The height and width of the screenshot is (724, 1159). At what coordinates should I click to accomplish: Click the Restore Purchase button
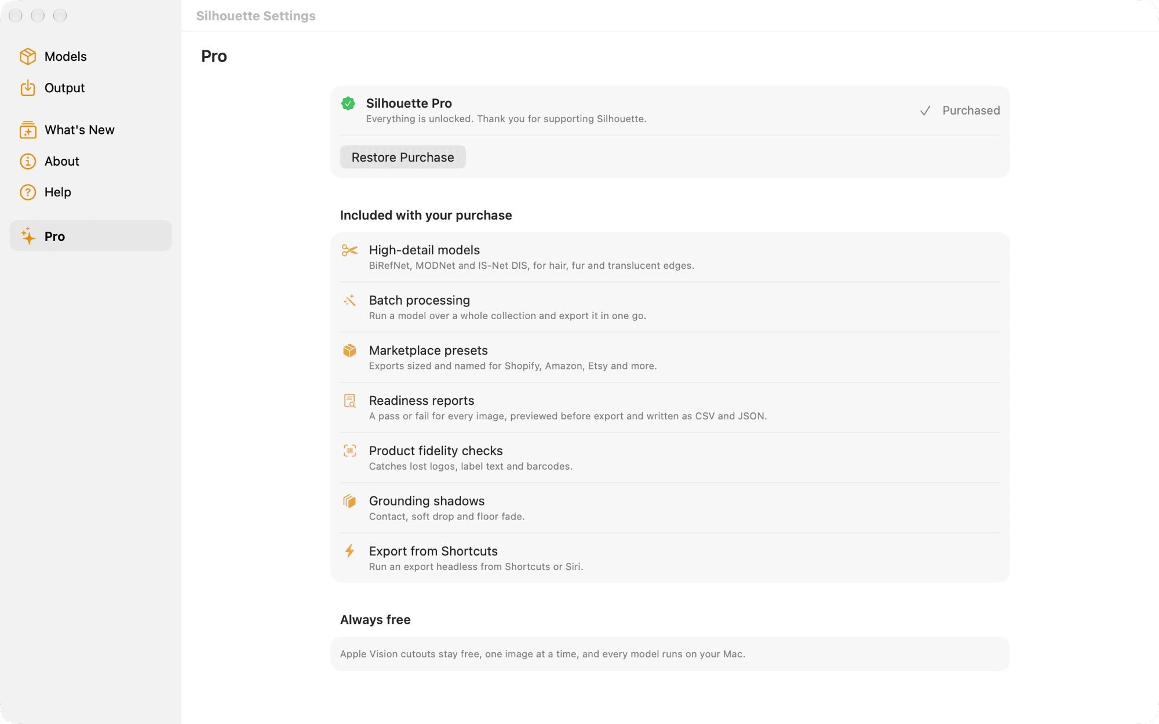tap(403, 157)
